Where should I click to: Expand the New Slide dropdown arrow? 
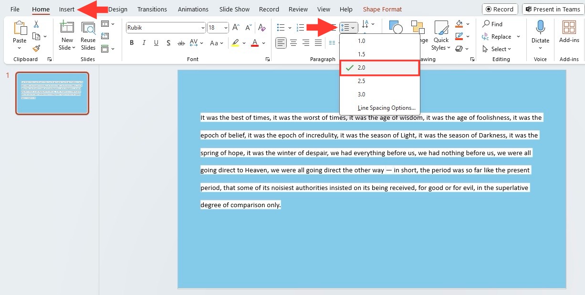(x=73, y=48)
